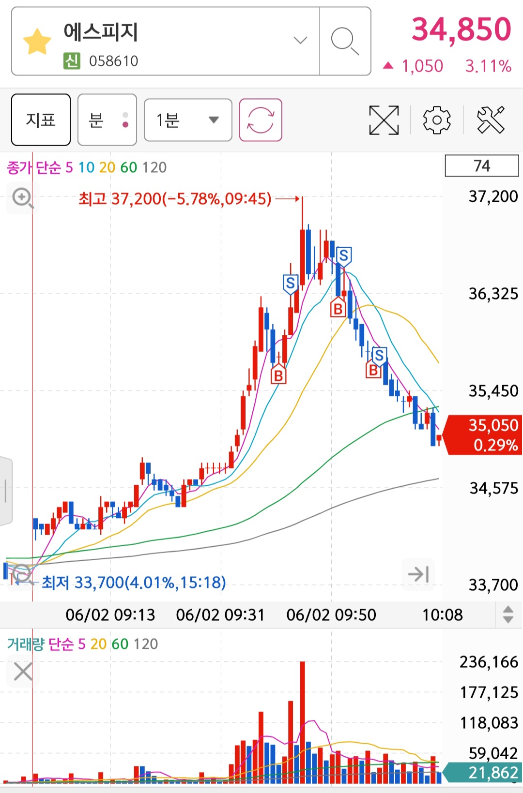The height and width of the screenshot is (793, 523).
Task: Click the zoom-in magnifier on price chart
Action: pyautogui.click(x=22, y=198)
